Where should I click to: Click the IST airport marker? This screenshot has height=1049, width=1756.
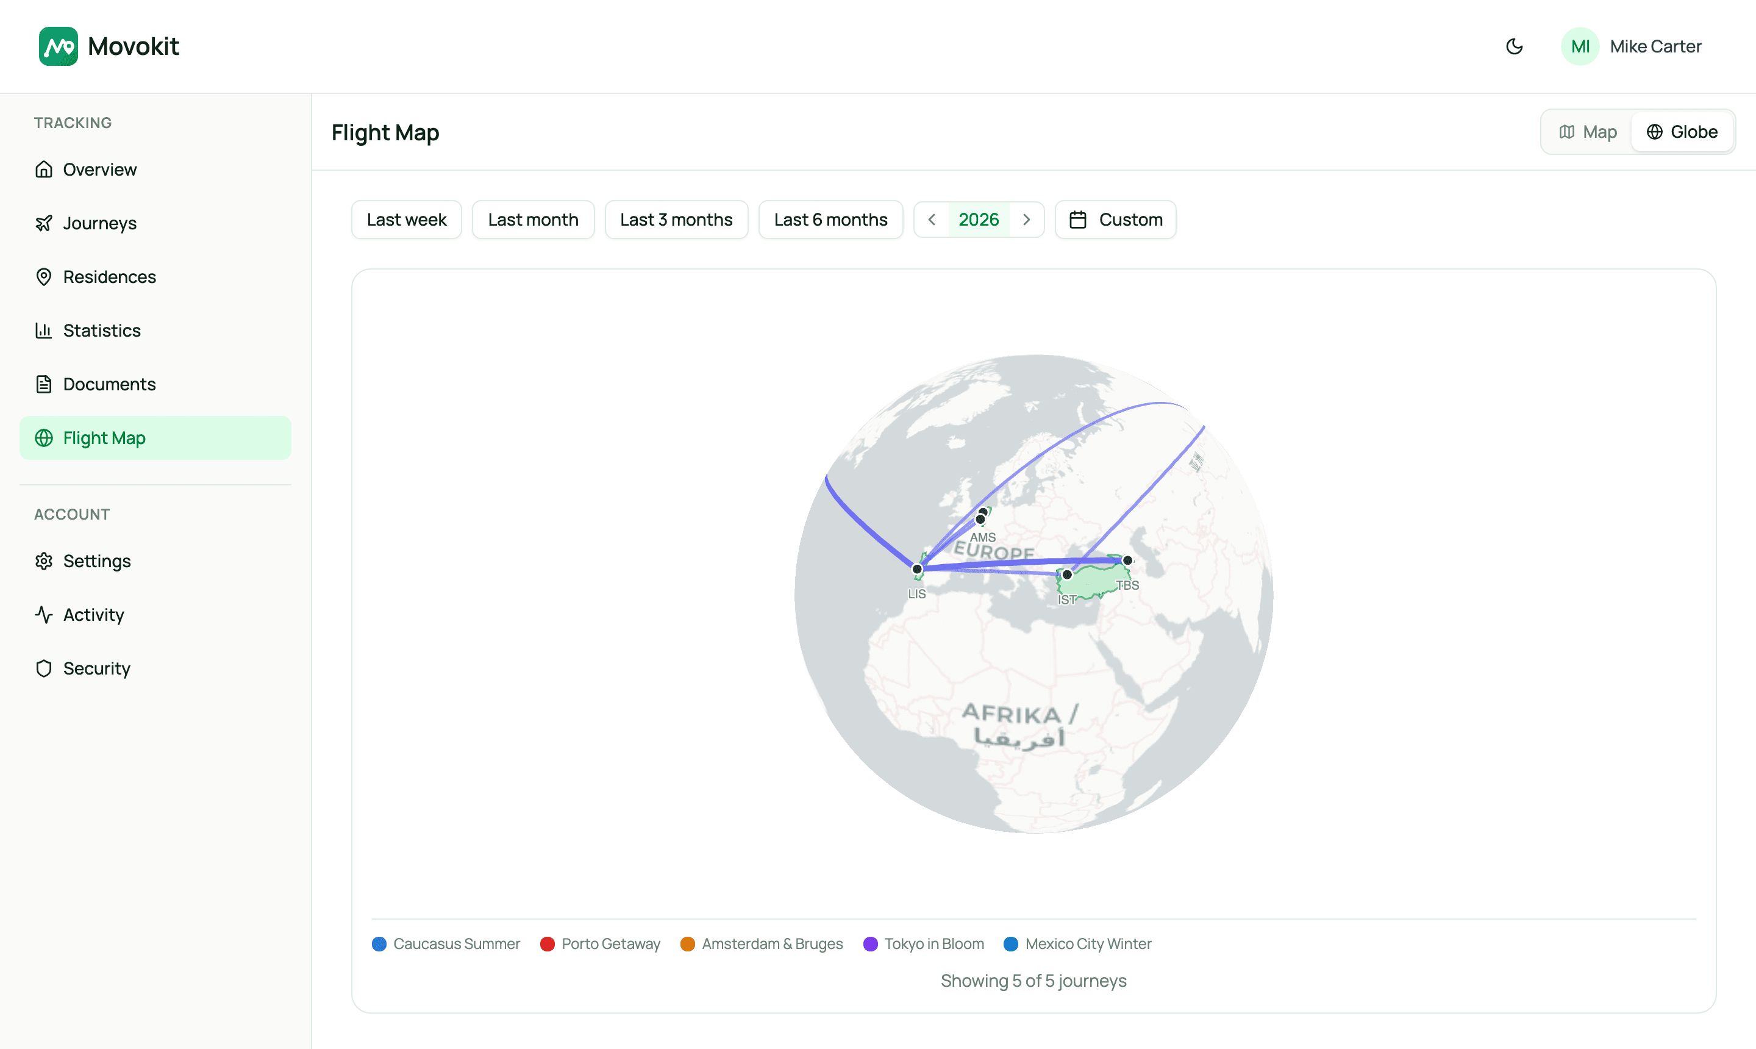[1067, 575]
